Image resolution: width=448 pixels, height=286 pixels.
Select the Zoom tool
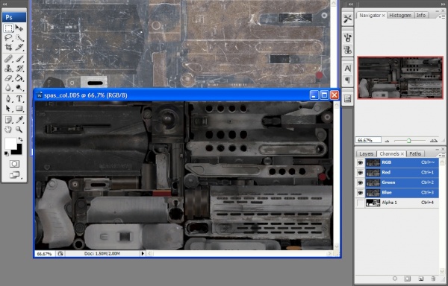click(x=19, y=130)
